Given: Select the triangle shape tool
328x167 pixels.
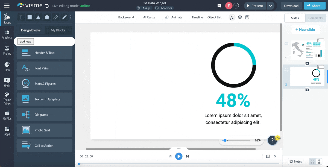Looking at the screenshot, I should pos(38,17).
